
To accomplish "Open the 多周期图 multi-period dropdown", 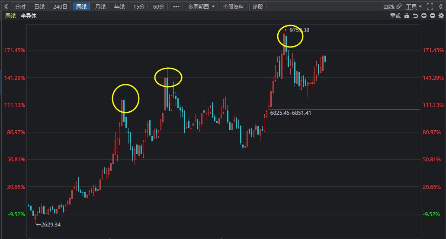I will pyautogui.click(x=202, y=6).
